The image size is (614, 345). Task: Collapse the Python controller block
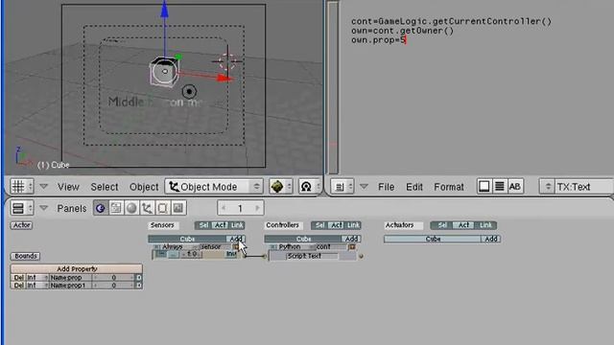[352, 247]
